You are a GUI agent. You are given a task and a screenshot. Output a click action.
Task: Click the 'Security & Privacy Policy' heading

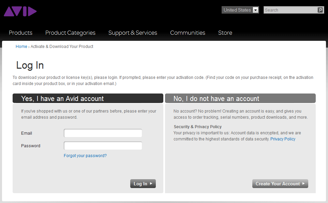197,127
